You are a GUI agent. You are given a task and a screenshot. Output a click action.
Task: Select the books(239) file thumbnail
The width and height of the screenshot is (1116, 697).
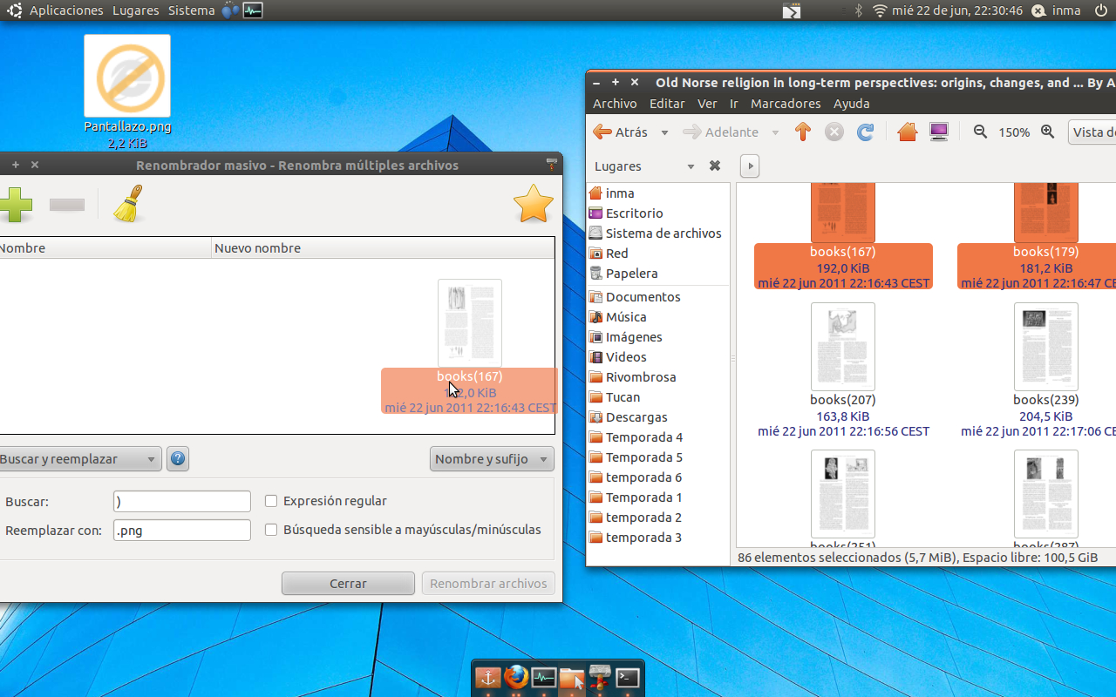pos(1046,347)
